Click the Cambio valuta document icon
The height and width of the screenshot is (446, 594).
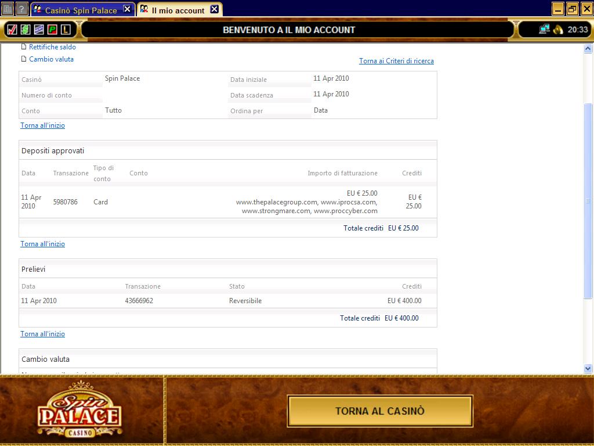[x=24, y=59]
